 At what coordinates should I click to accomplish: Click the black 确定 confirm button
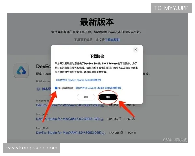[x=108, y=97]
